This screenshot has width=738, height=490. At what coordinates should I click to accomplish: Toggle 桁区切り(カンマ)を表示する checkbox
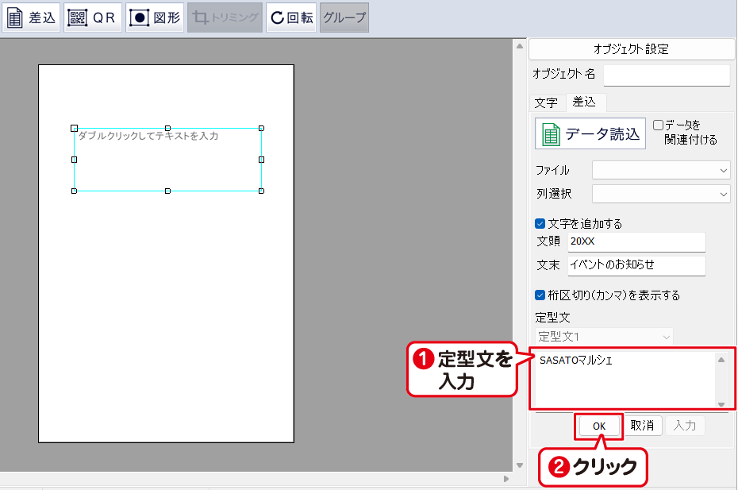coord(540,295)
